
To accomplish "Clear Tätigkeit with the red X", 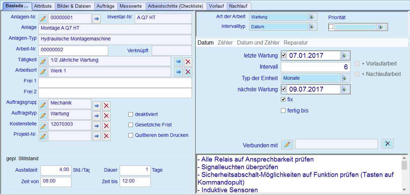I will (188, 62).
